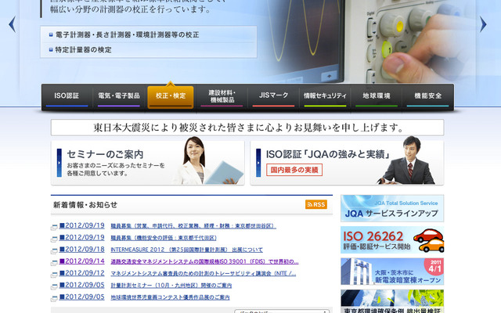Open the ISO 26262 評価・認証サービス開始 banner

392,240
